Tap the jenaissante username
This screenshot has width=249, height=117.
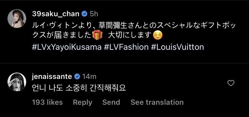coord(52,76)
